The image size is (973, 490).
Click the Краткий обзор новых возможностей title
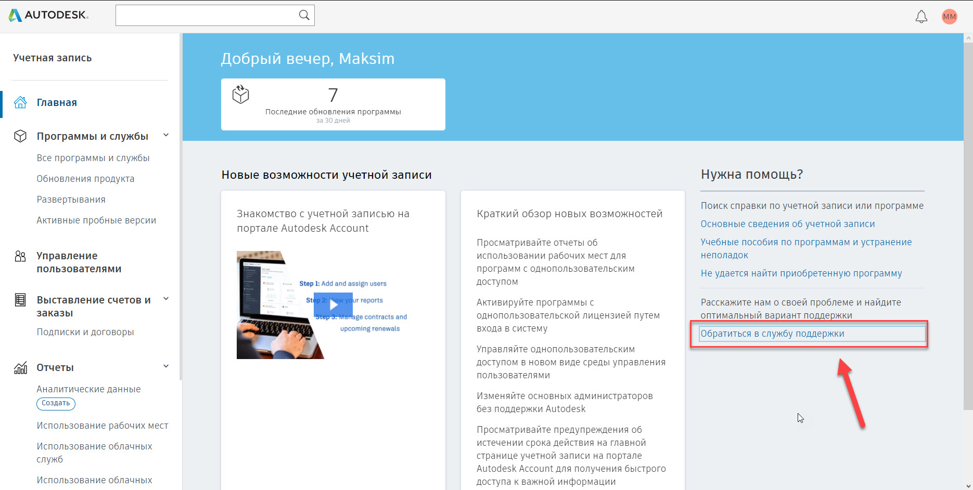click(x=570, y=214)
